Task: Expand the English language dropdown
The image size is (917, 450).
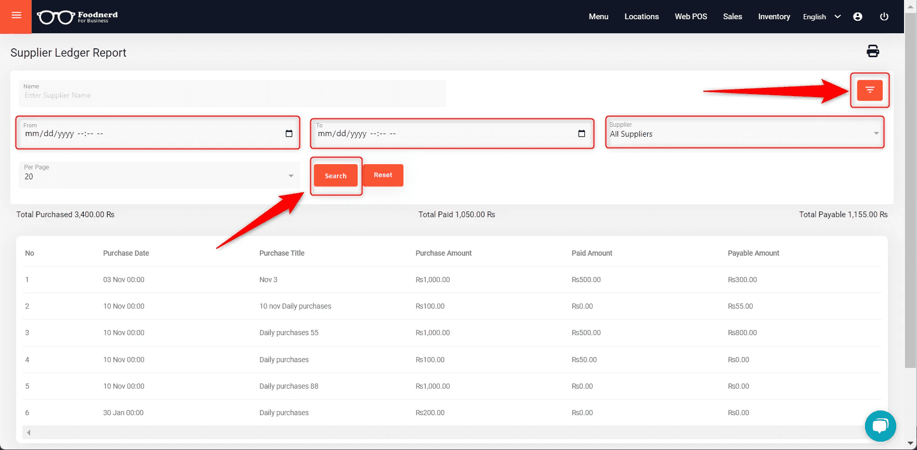Action: 821,17
